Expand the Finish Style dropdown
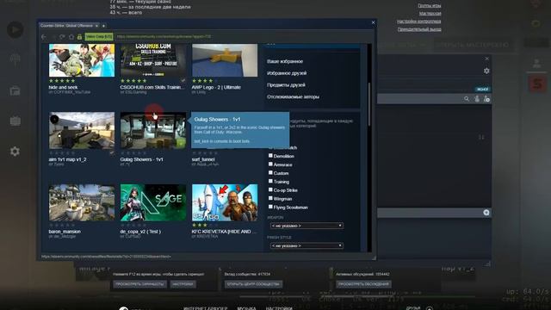The height and width of the screenshot is (310, 551). (x=306, y=245)
